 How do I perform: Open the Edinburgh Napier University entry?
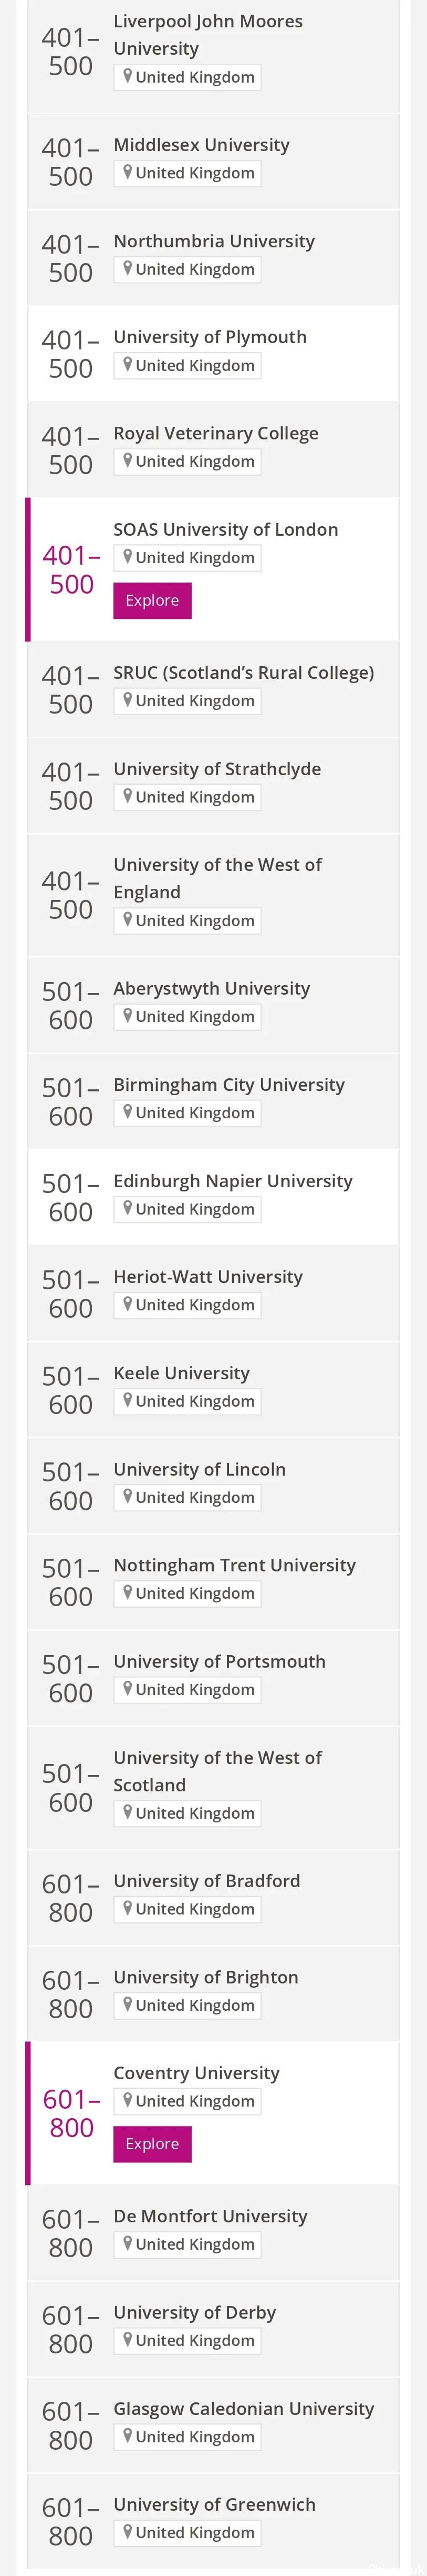click(233, 1181)
